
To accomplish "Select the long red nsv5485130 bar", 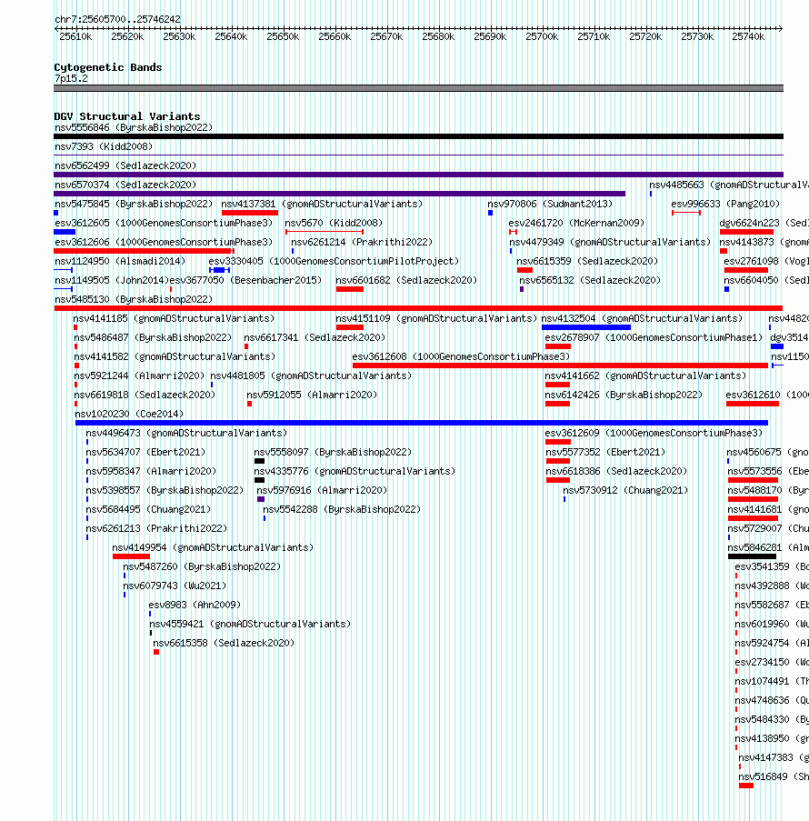I will point(418,308).
